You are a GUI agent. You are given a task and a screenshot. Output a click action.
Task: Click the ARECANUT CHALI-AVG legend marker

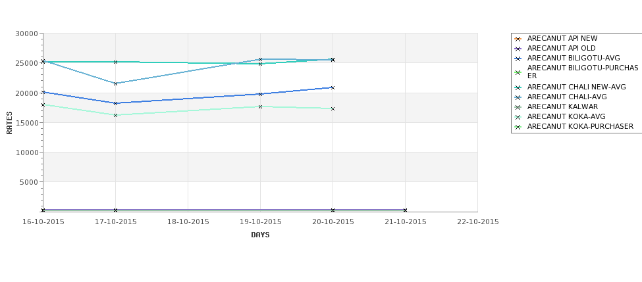click(x=518, y=97)
